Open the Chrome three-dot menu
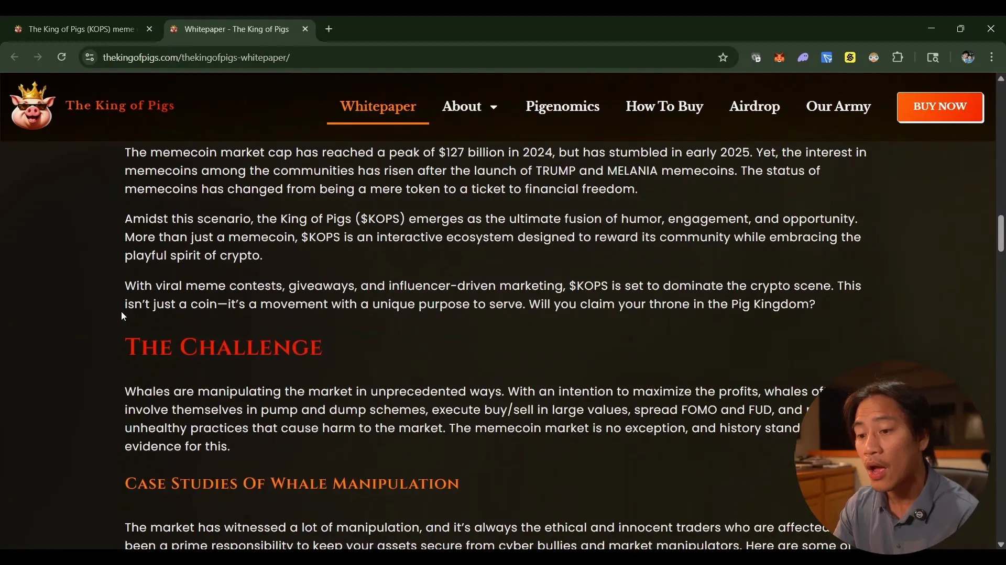The height and width of the screenshot is (565, 1006). [992, 58]
